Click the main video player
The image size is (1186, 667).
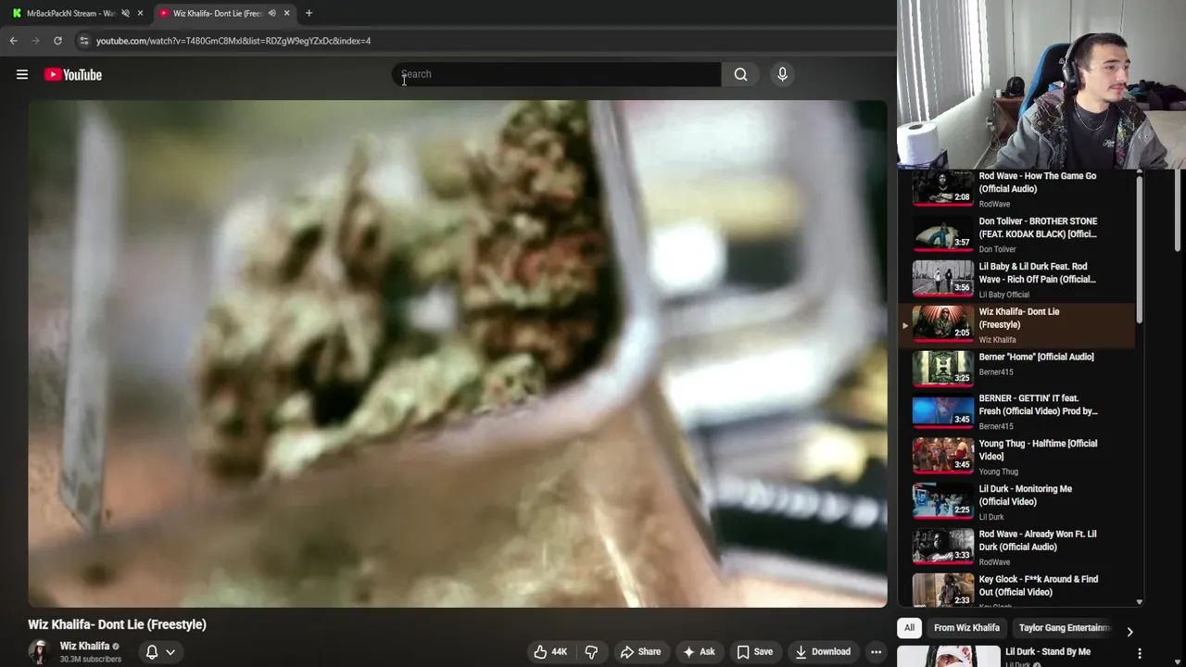pos(457,353)
